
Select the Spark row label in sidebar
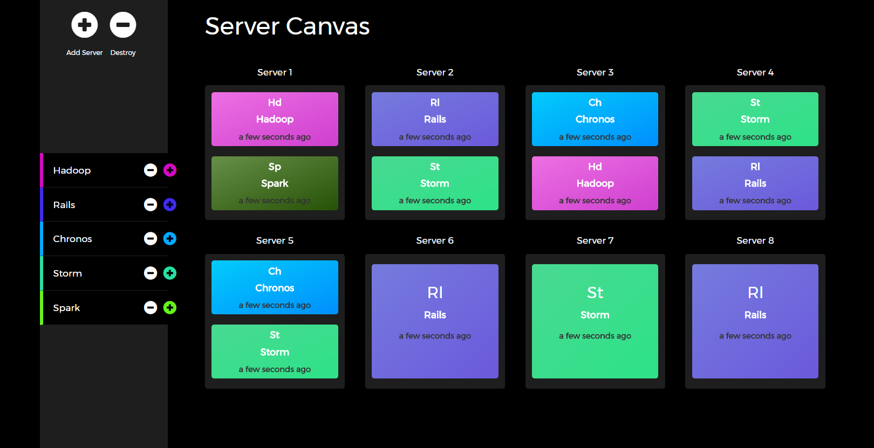tap(66, 308)
